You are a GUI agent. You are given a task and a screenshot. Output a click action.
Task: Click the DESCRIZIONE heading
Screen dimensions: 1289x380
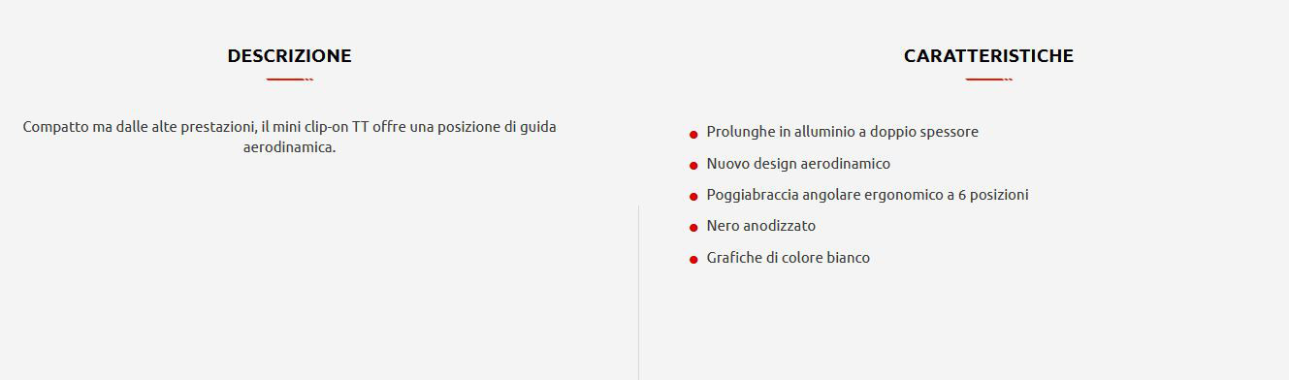click(x=289, y=56)
